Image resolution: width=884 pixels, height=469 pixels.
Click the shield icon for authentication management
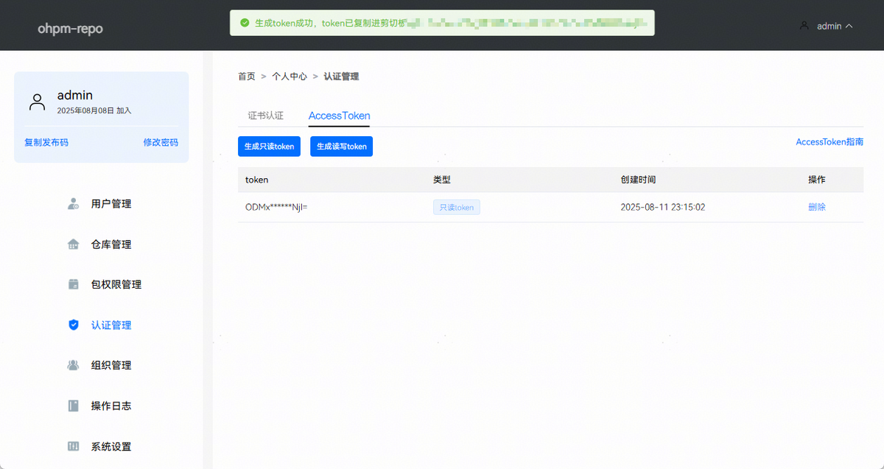[73, 325]
